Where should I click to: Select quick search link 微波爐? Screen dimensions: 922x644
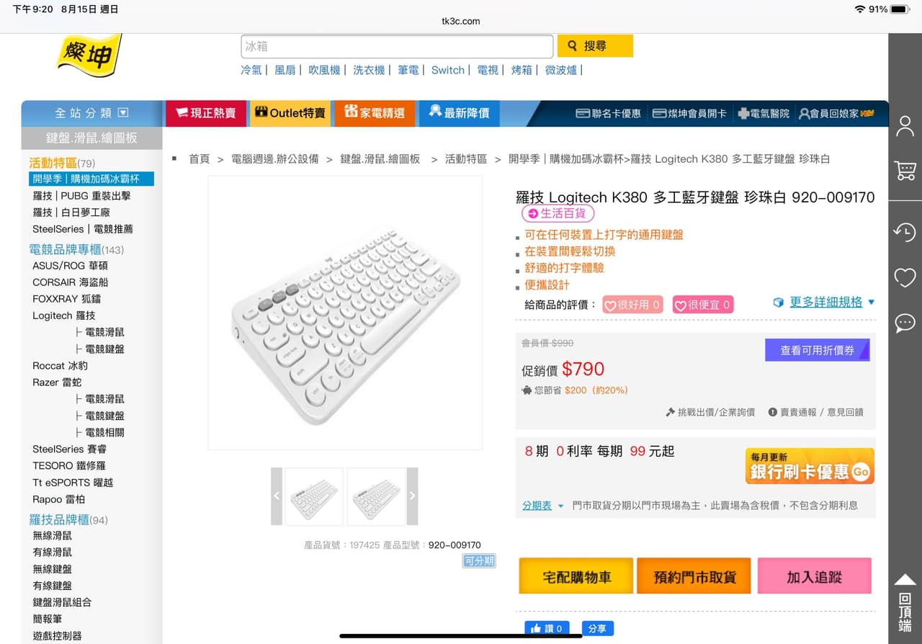(561, 70)
